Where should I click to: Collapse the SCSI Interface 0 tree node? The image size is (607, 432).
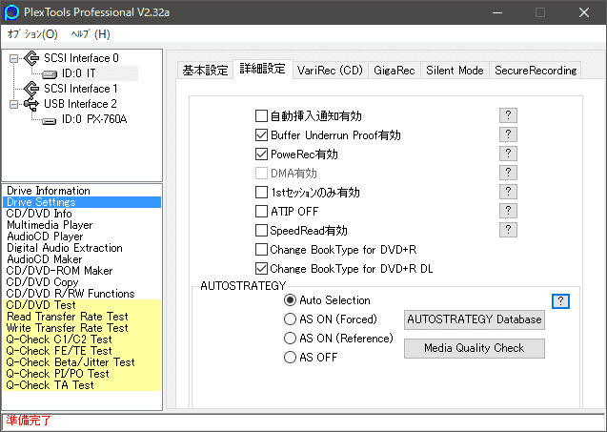(14, 58)
